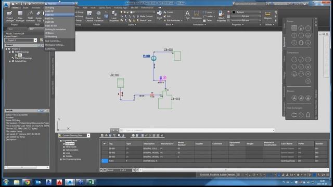Click the command line input field
Viewport: 333px width, 187px height.
click(x=197, y=130)
